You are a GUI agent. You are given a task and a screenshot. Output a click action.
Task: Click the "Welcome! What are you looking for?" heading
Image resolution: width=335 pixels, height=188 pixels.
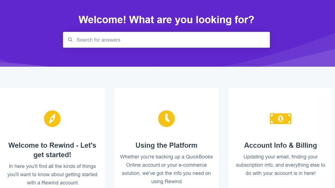(x=166, y=19)
